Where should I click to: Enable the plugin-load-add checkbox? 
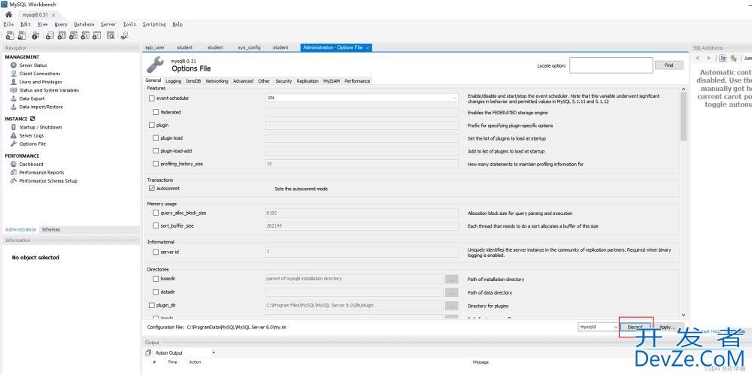pyautogui.click(x=156, y=151)
